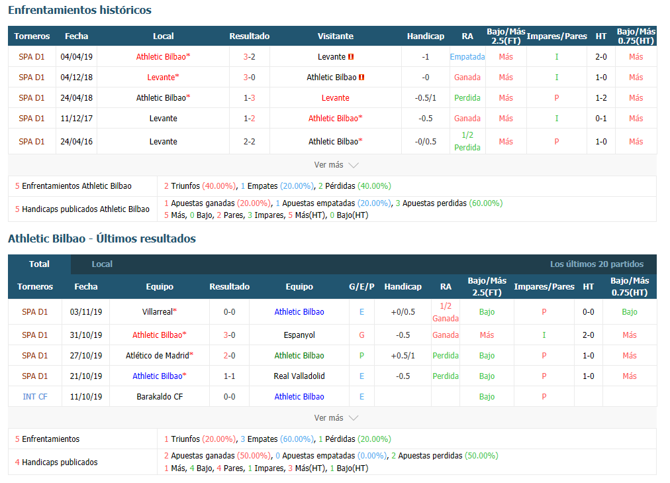
Task: Open the 0-0 result of the Barakaldo CF match
Action: 230,397
